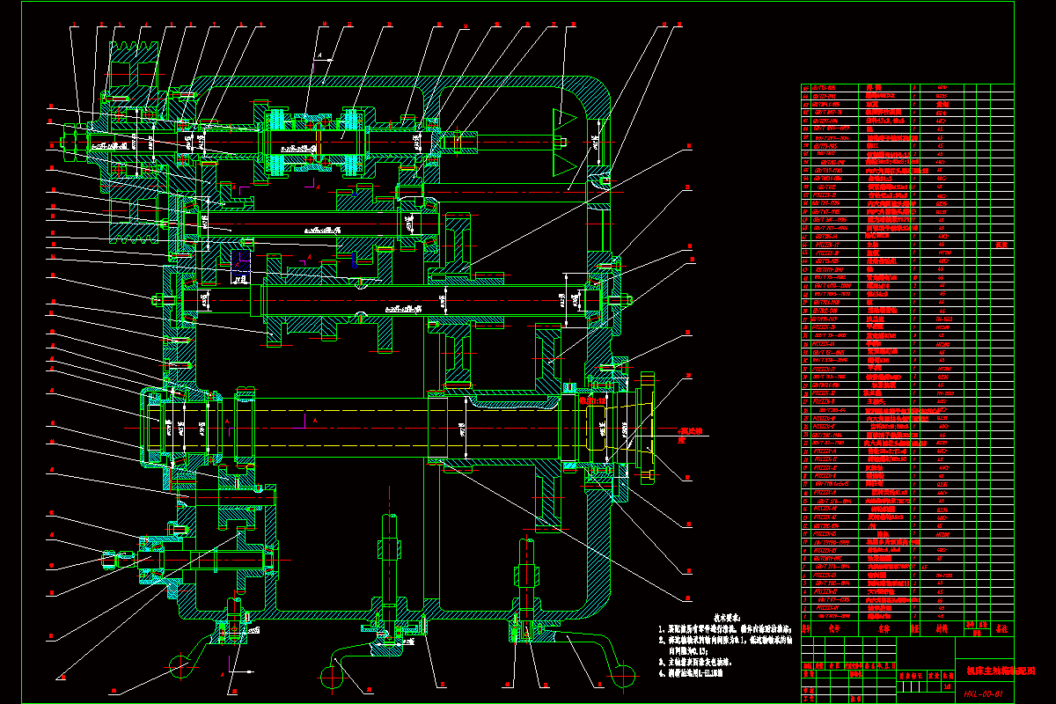Click the 备注 column header in the parts list
Screen dimensions: 1056x704
click(1001, 628)
